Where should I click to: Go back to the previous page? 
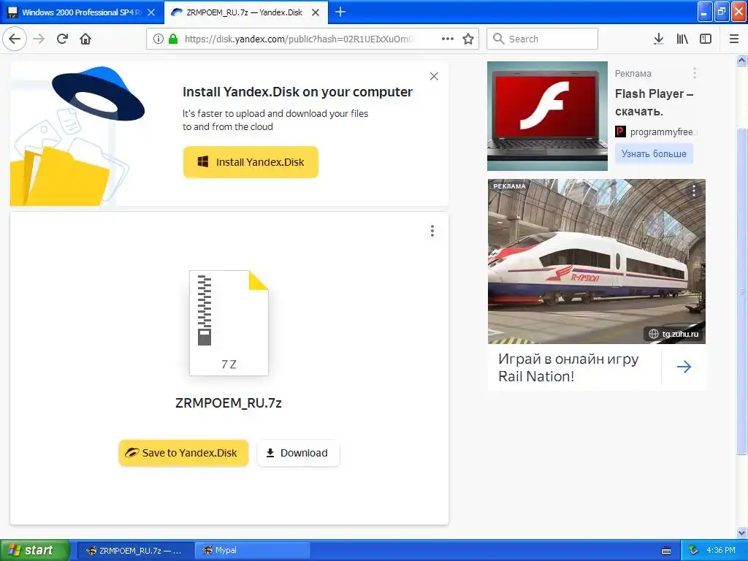(15, 39)
